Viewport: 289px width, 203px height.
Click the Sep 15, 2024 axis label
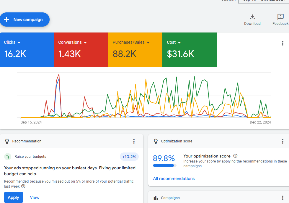pyautogui.click(x=31, y=122)
